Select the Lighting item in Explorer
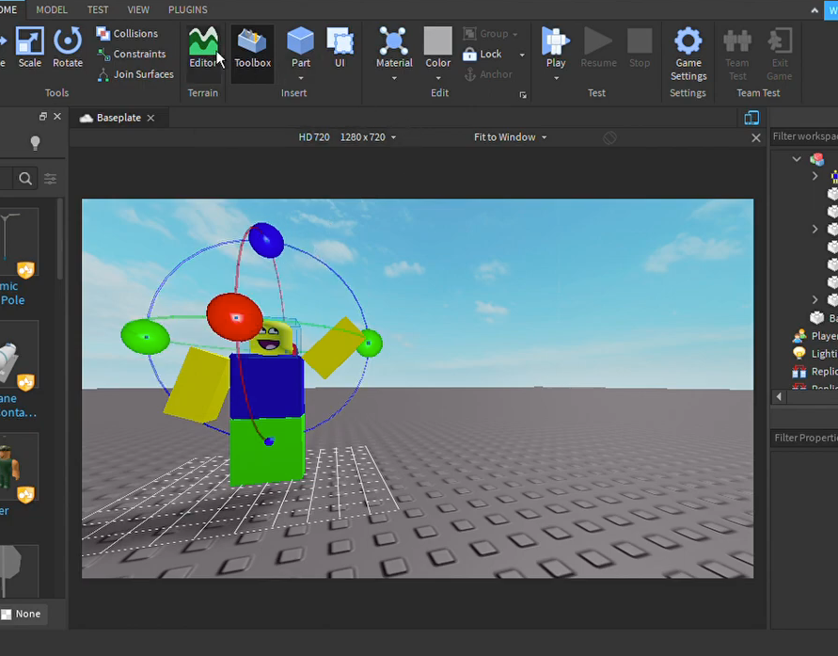 click(815, 353)
